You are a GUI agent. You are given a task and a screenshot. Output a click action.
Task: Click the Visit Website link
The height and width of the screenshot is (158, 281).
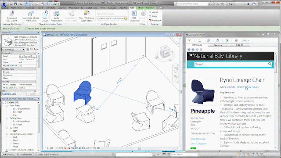(198, 139)
